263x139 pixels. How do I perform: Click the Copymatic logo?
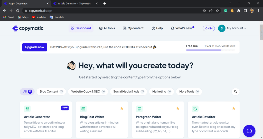pyautogui.click(x=28, y=28)
